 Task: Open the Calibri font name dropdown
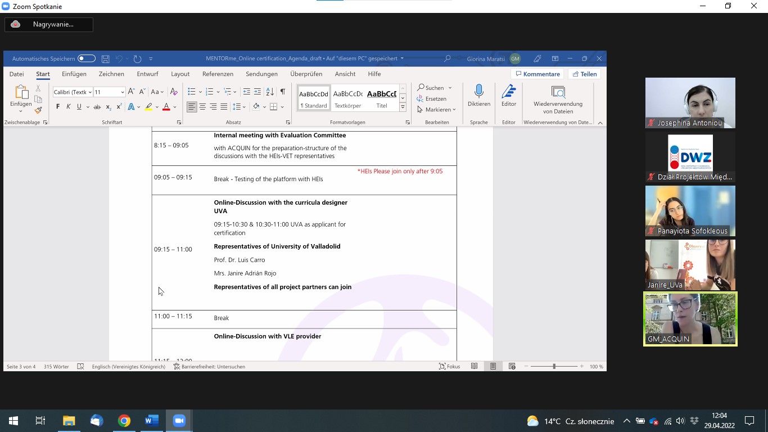(90, 92)
